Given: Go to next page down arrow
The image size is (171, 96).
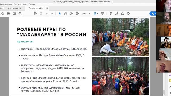Looking at the screenshot, I should pos(41,14).
